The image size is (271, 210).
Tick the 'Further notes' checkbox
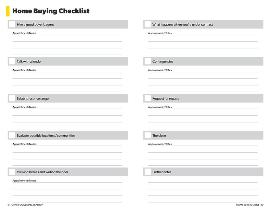point(148,172)
